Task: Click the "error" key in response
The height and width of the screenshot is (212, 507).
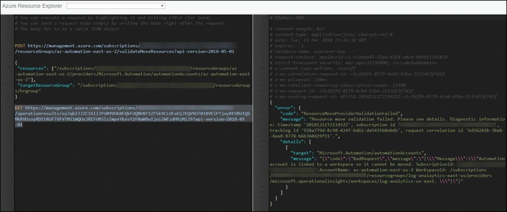Action: (283, 108)
